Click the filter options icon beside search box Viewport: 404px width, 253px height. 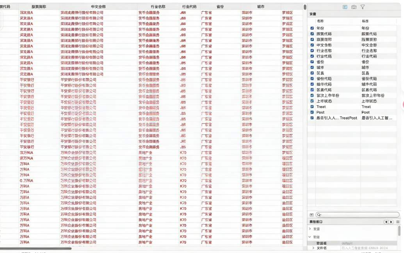point(311,215)
